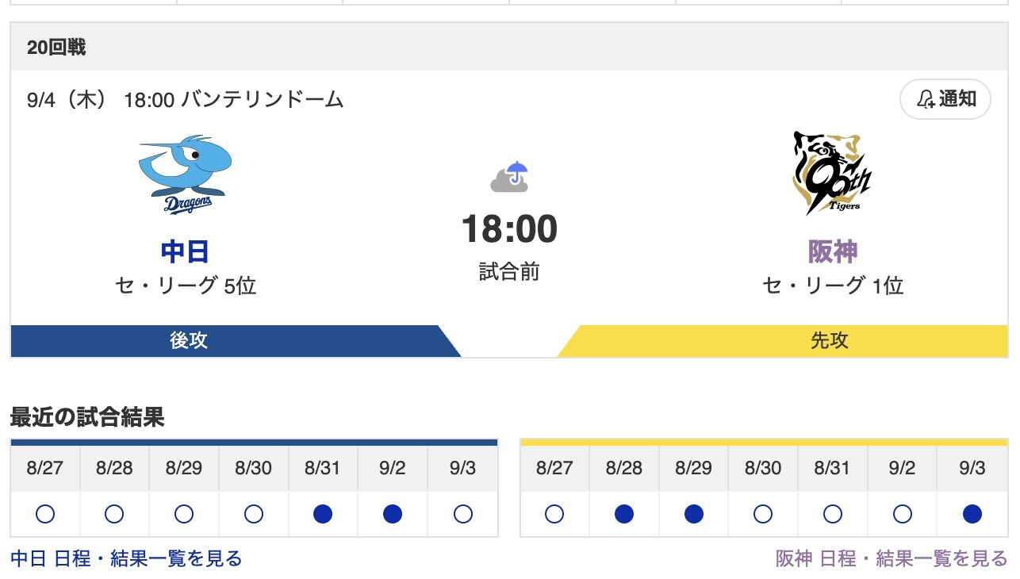This screenshot has height=579, width=1020.
Task: Enable game notifications with 通知 button
Action: click(945, 99)
